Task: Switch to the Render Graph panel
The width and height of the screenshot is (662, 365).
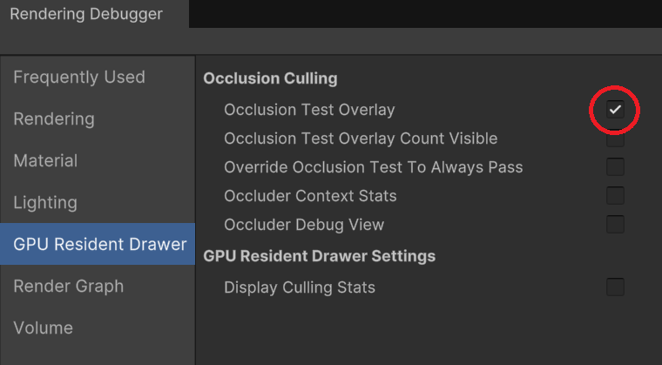Action: pos(98,286)
